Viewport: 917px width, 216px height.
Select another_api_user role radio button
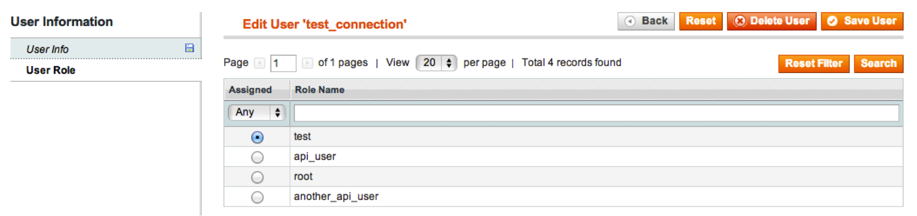click(257, 197)
